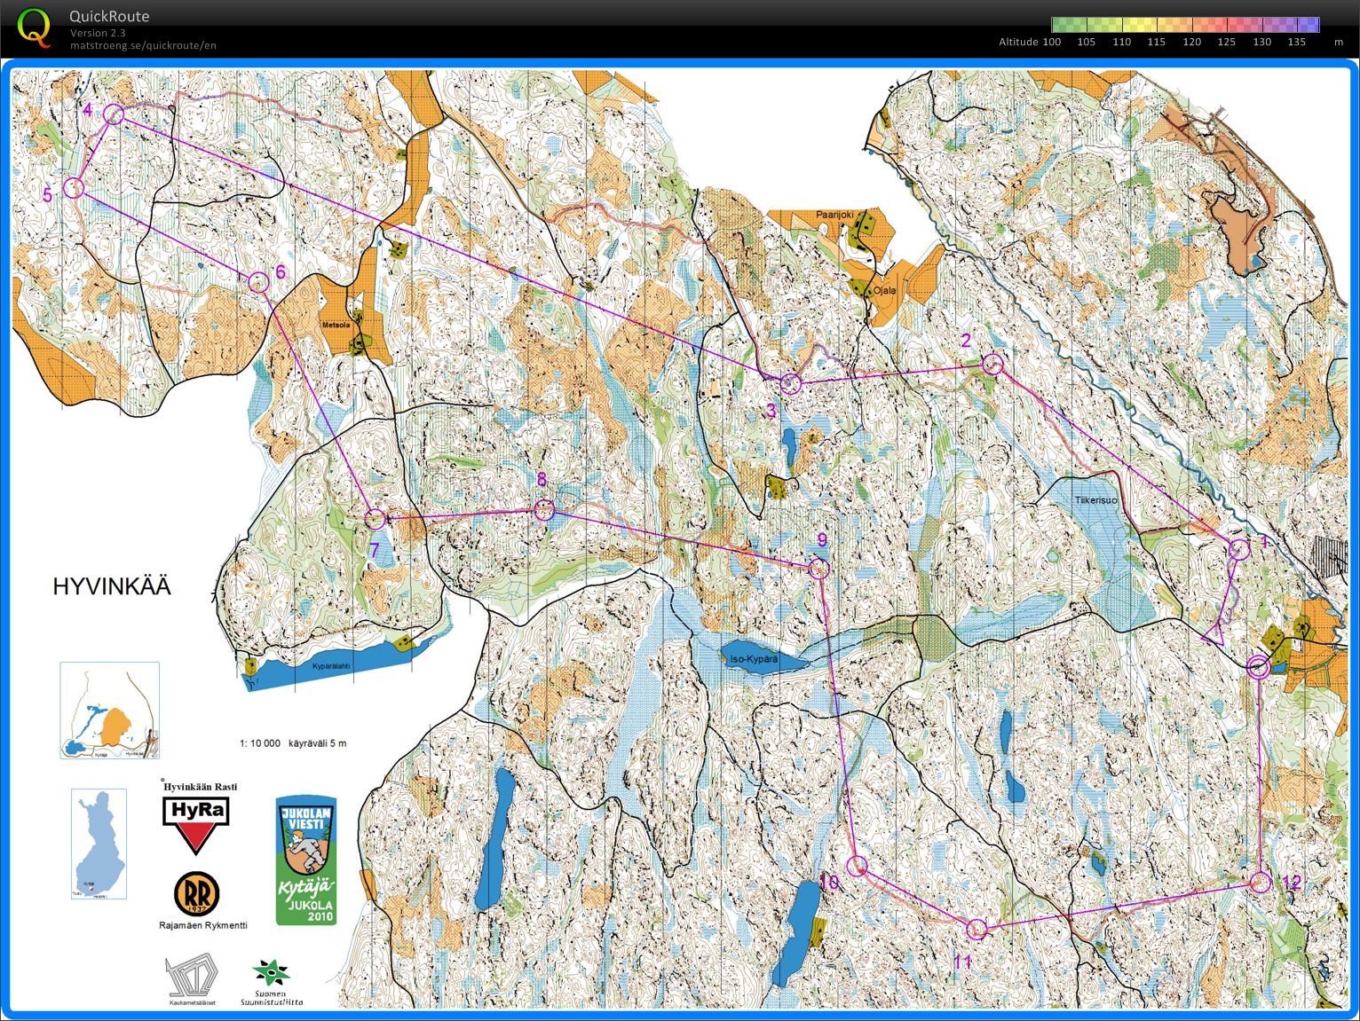Select control point 1 circle
1360x1021 pixels.
click(x=1239, y=550)
